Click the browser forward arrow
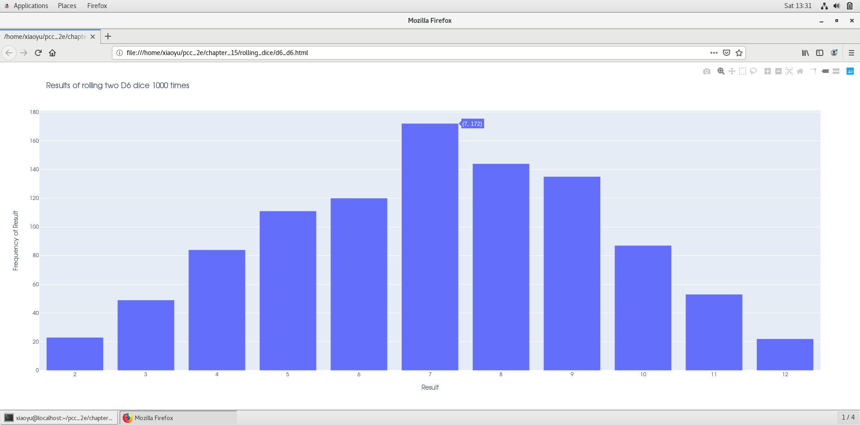Viewport: 860px width, 425px height. pos(24,53)
